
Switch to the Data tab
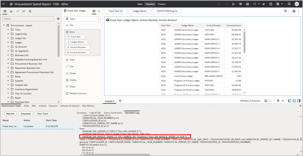point(140,4)
